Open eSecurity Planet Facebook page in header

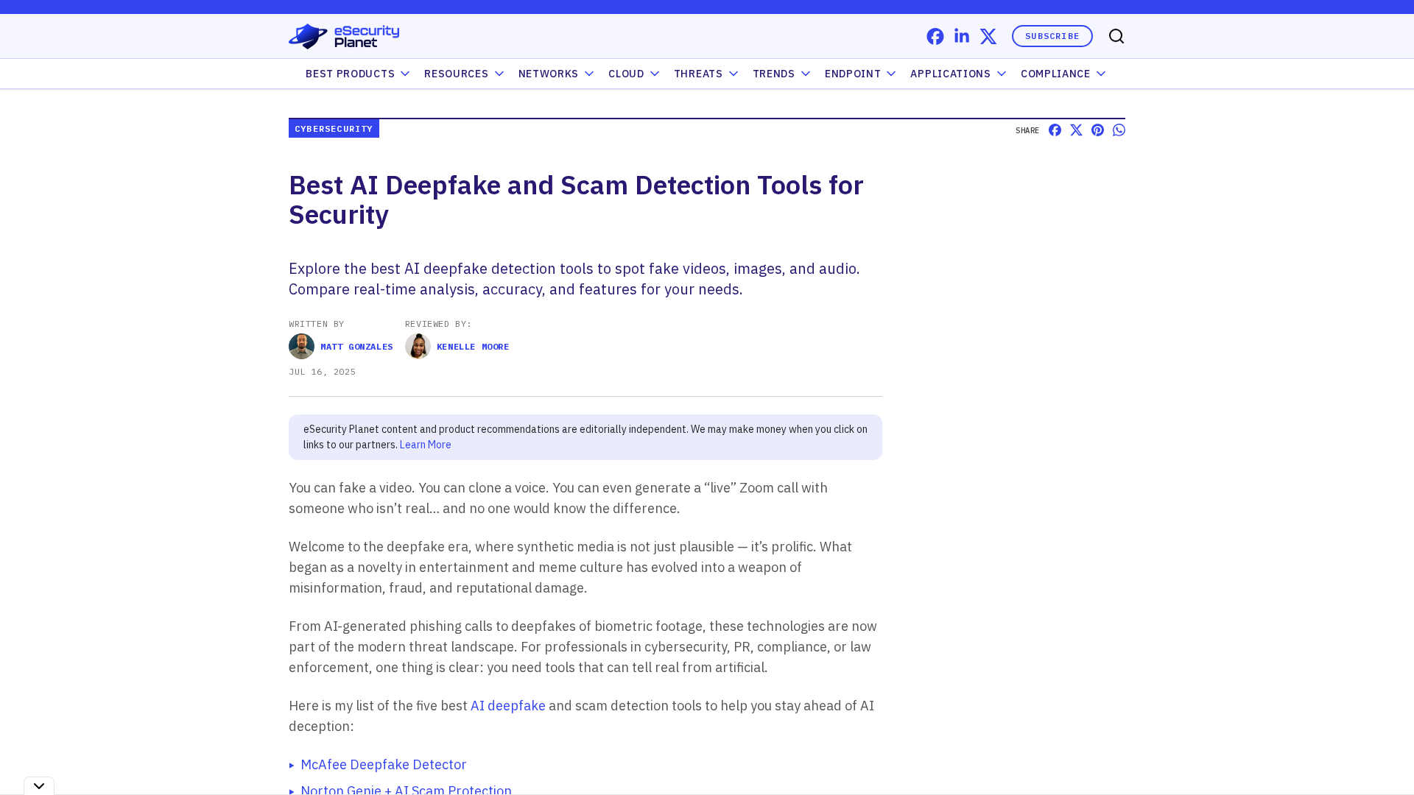935,37
